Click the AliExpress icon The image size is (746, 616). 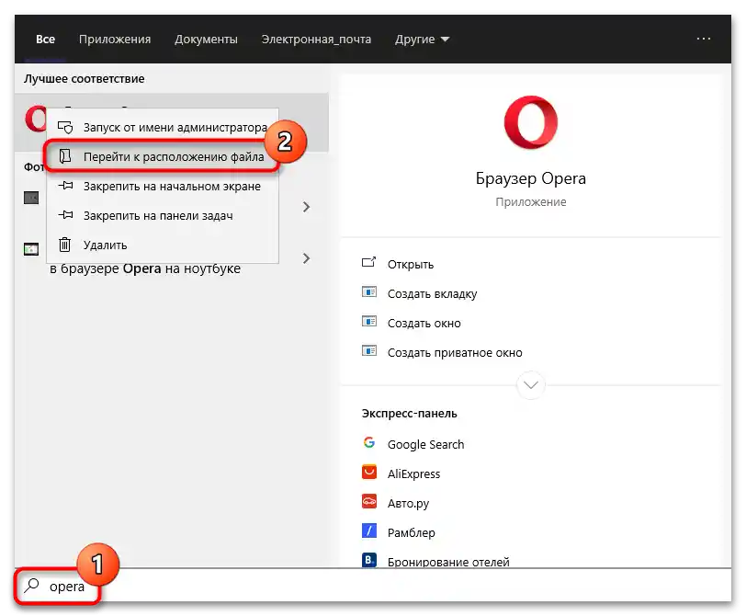coord(369,472)
